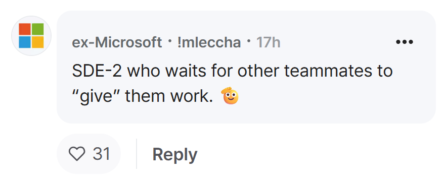Click the green square in Microsoft logo
This screenshot has width=444, height=183.
[x=37, y=29]
